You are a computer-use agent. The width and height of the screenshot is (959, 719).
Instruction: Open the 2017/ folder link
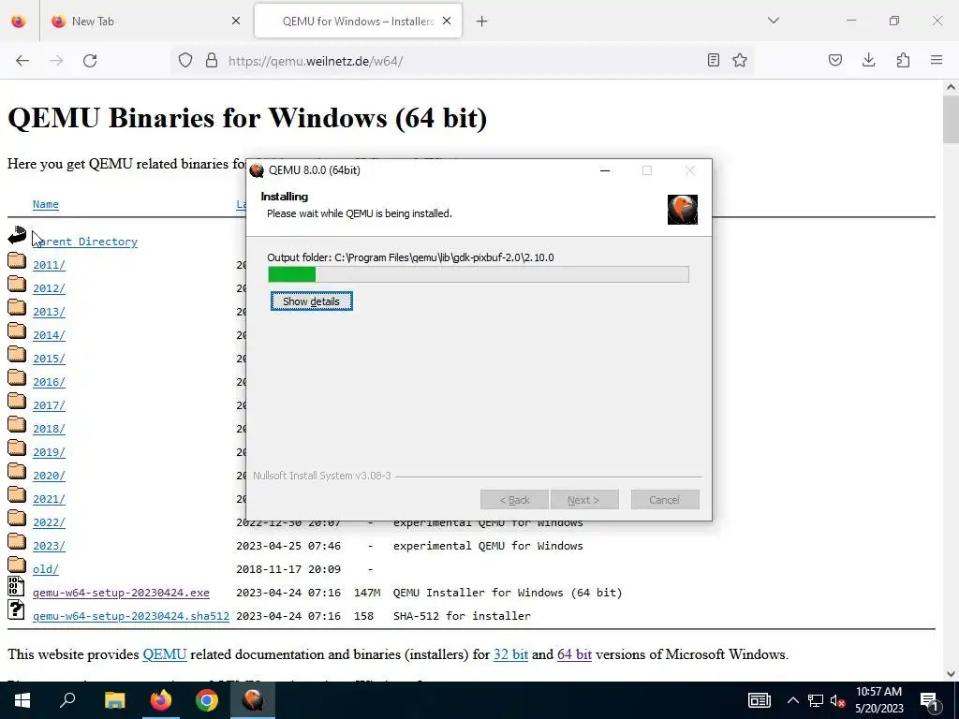point(49,405)
